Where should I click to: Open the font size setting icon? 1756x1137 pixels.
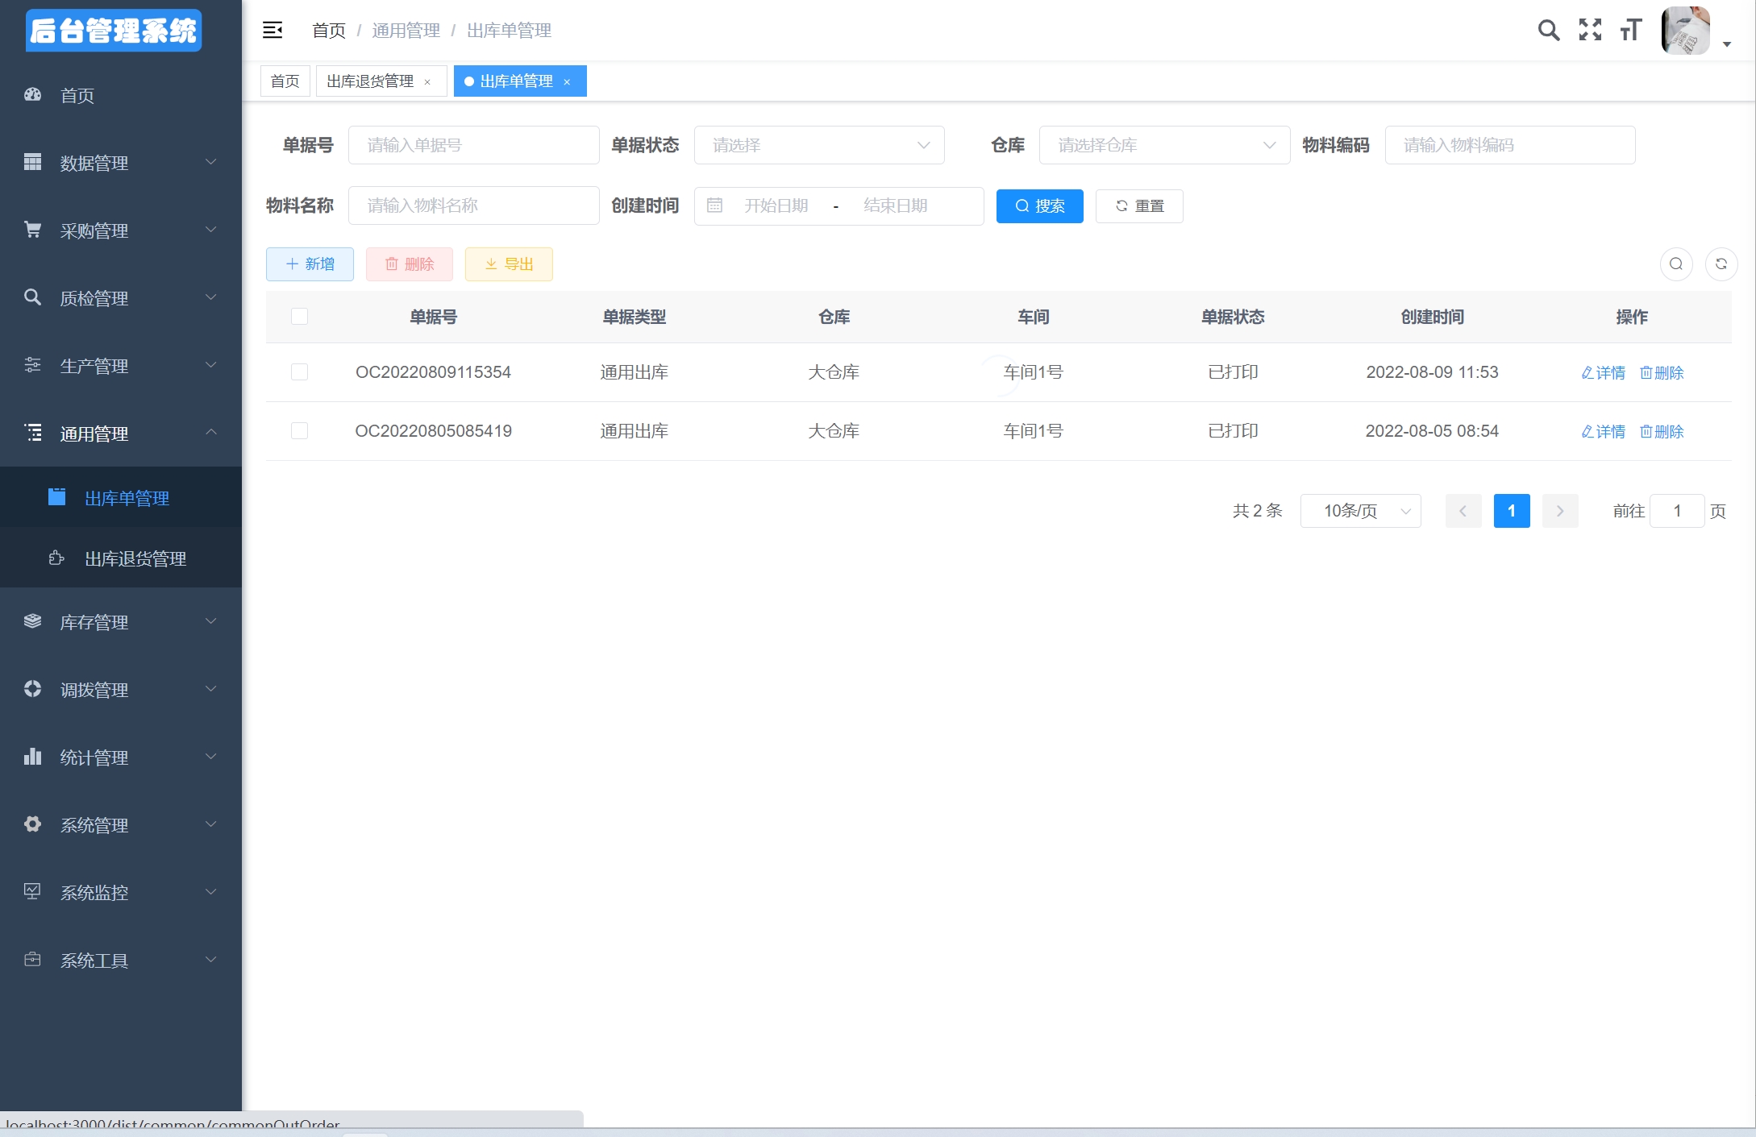(x=1630, y=31)
